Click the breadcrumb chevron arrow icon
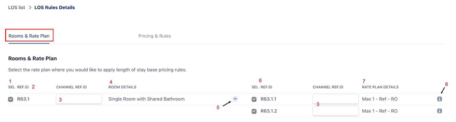The image size is (456, 122). pos(30,8)
